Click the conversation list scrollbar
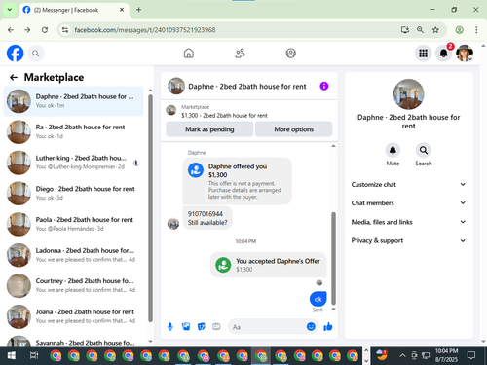This screenshot has width=487, height=365. click(150, 207)
